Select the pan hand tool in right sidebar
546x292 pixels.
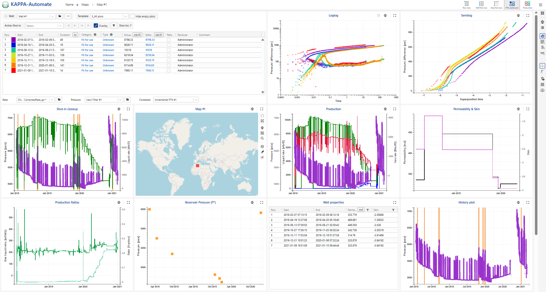[x=542, y=36]
